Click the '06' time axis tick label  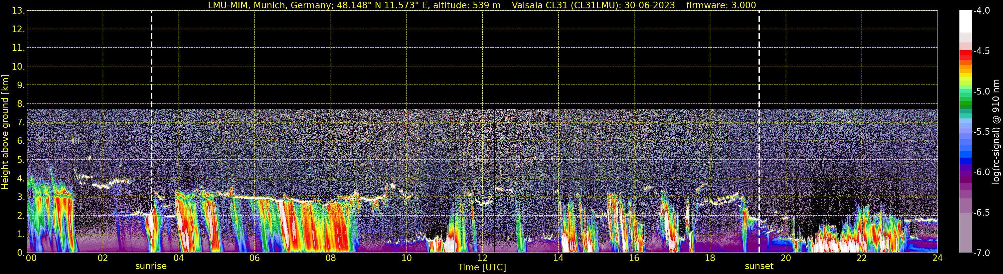[254, 258]
